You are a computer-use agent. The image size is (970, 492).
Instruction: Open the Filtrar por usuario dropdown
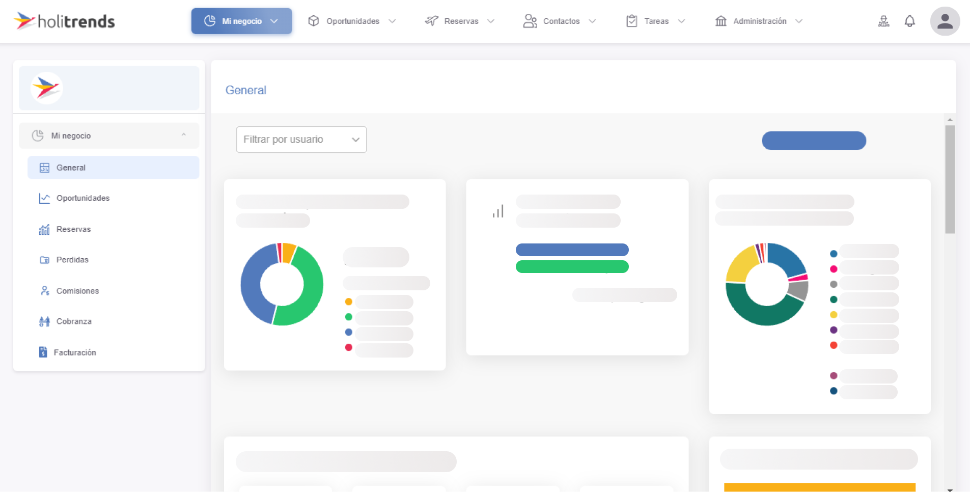click(301, 140)
